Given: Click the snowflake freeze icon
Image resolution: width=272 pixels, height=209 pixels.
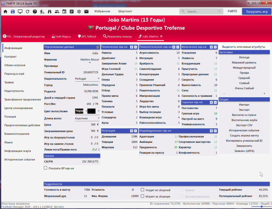Looking at the screenshot, I should point(79,11).
